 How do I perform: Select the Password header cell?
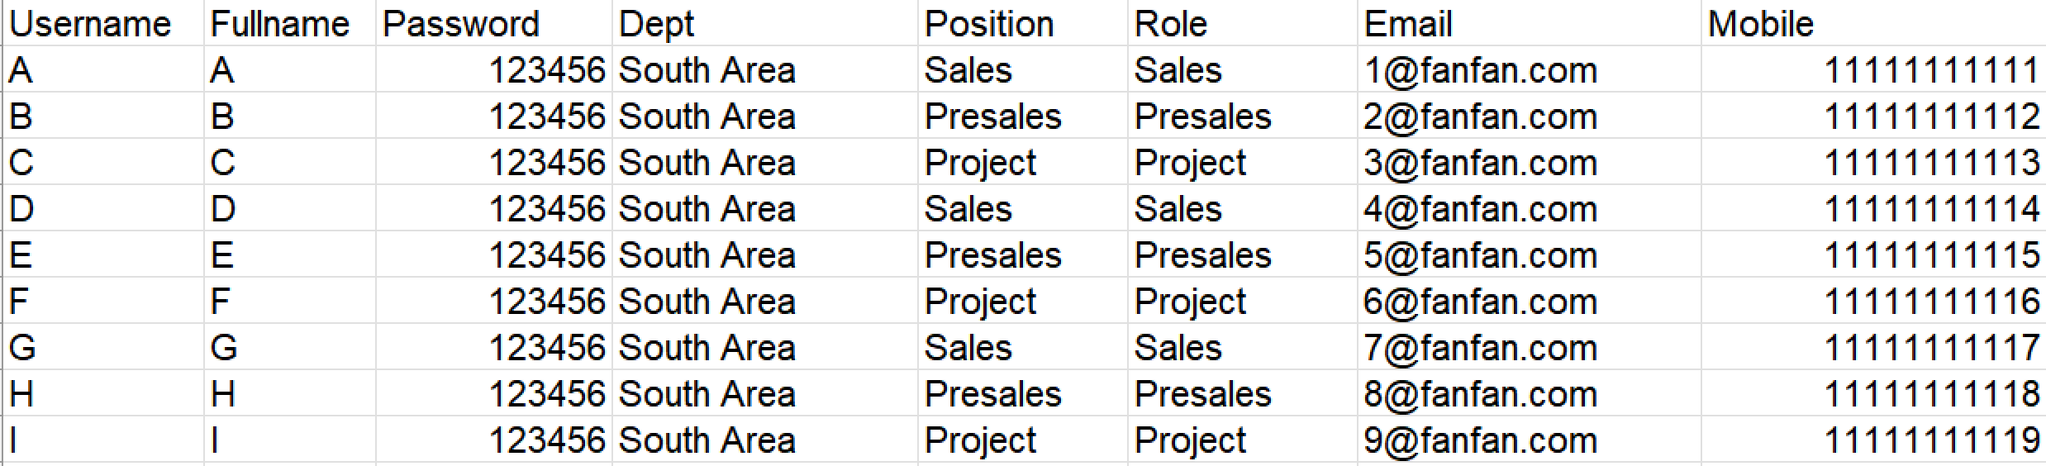click(460, 23)
